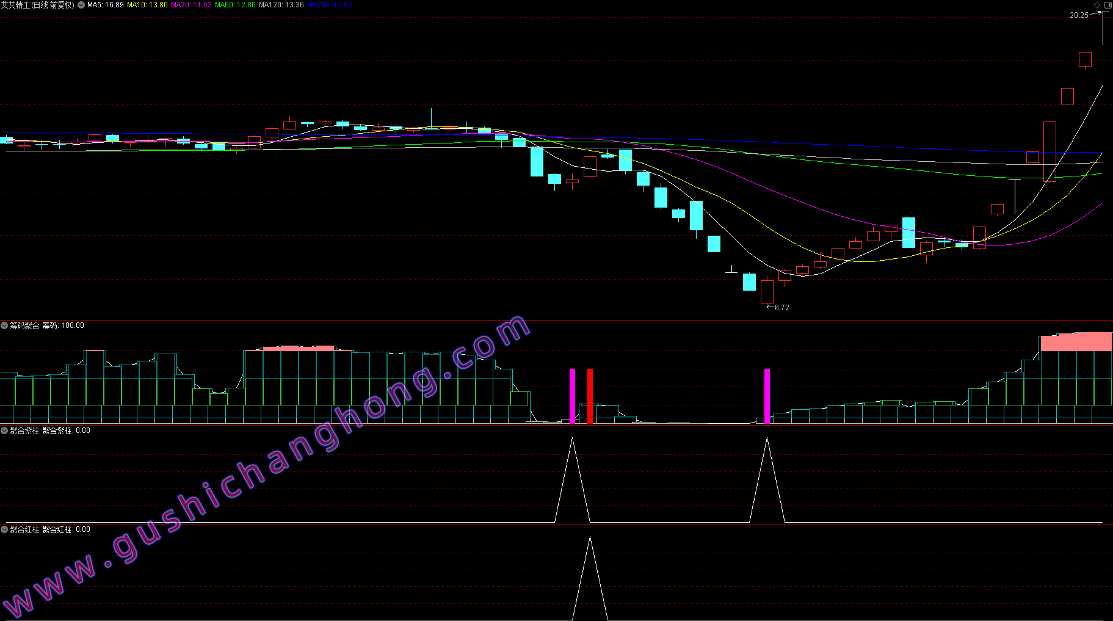Open the 聚合紫柱 indicator dropdown arrow
1113x621 pixels.
pyautogui.click(x=4, y=430)
